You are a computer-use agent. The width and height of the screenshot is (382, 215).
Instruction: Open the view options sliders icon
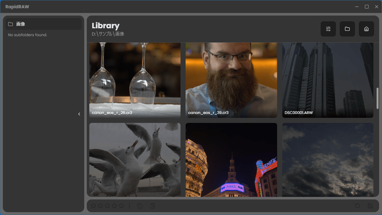pos(328,29)
